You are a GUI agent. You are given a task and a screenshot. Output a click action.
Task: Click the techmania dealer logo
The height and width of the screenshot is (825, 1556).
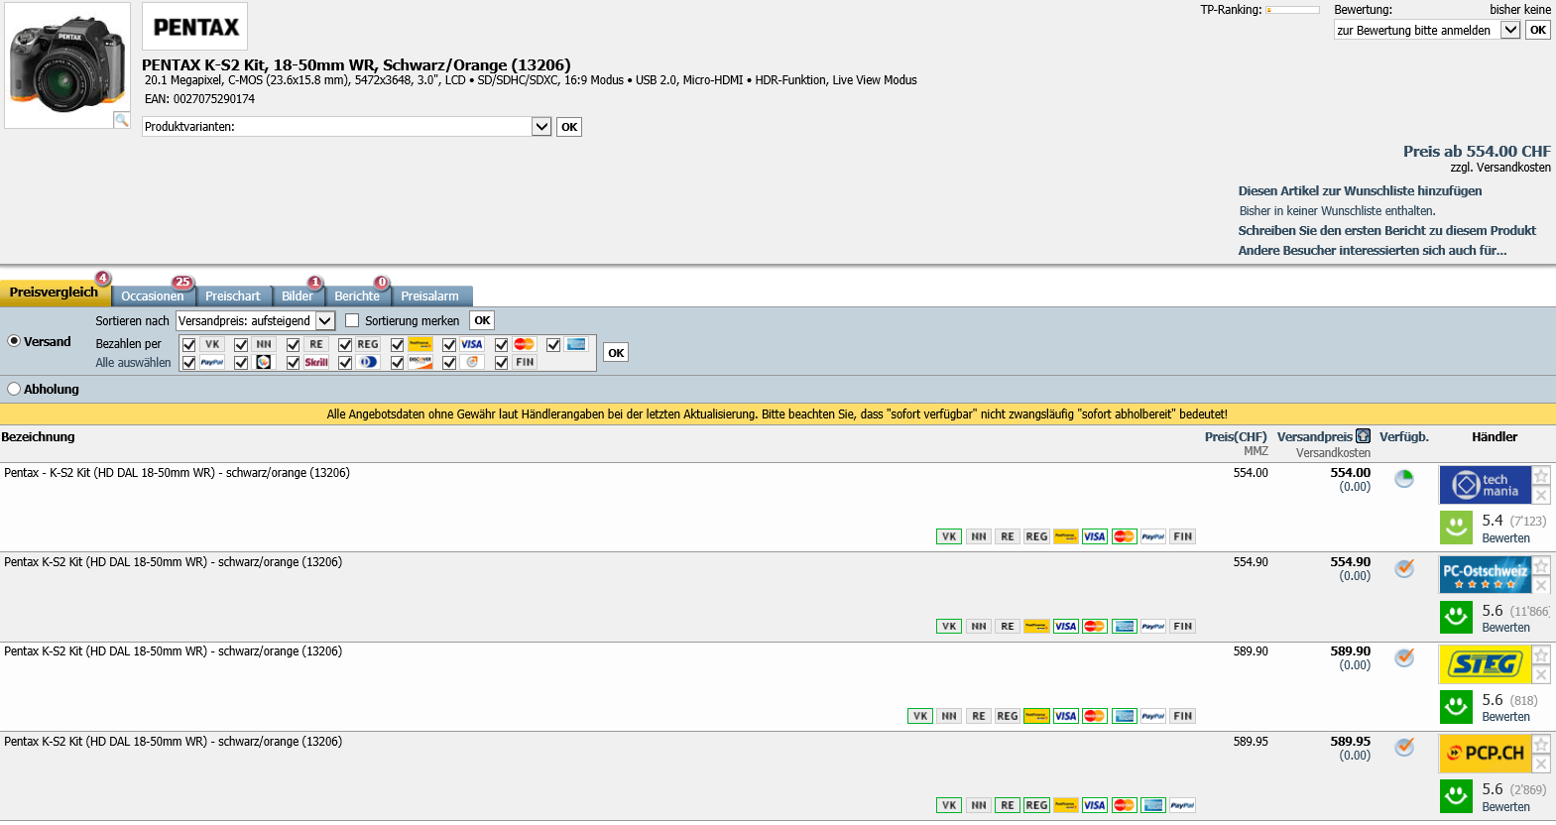1485,485
